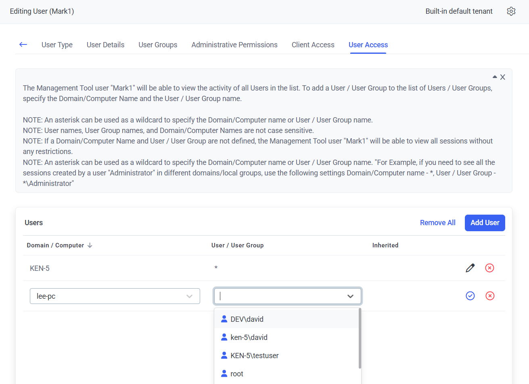This screenshot has width=529, height=384.
Task: Close the information note panel
Action: pyautogui.click(x=503, y=77)
